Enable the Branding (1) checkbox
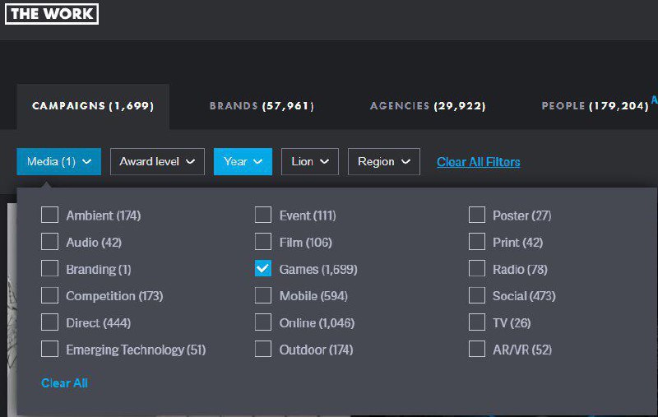This screenshot has height=417, width=658. tap(49, 268)
